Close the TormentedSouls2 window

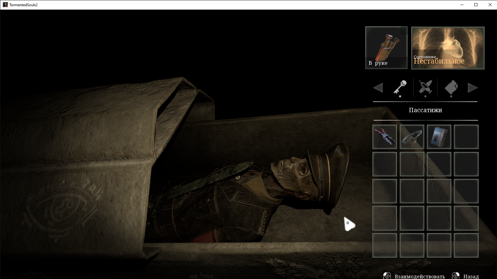(x=490, y=5)
